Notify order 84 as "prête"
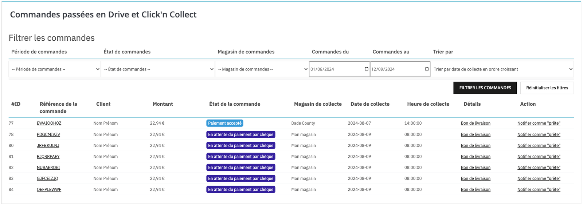 pos(539,190)
